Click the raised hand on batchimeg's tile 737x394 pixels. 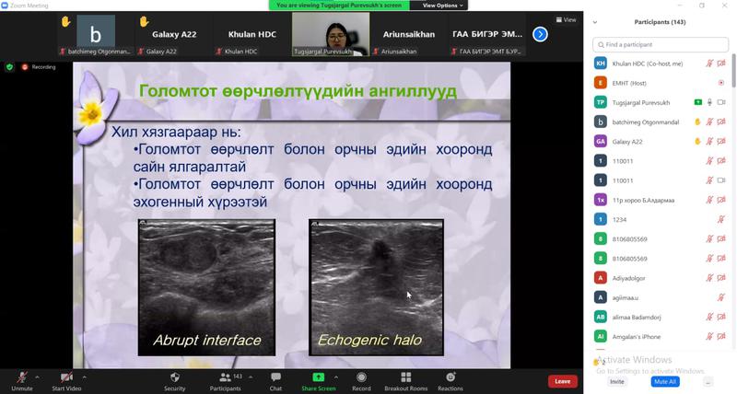pyautogui.click(x=65, y=21)
